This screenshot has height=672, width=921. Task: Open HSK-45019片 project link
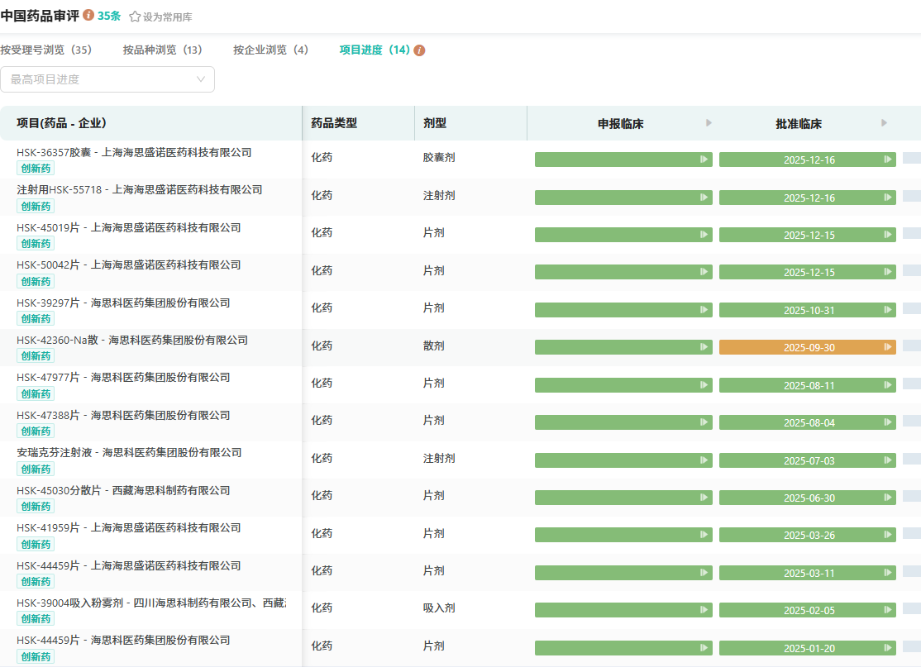click(x=128, y=227)
